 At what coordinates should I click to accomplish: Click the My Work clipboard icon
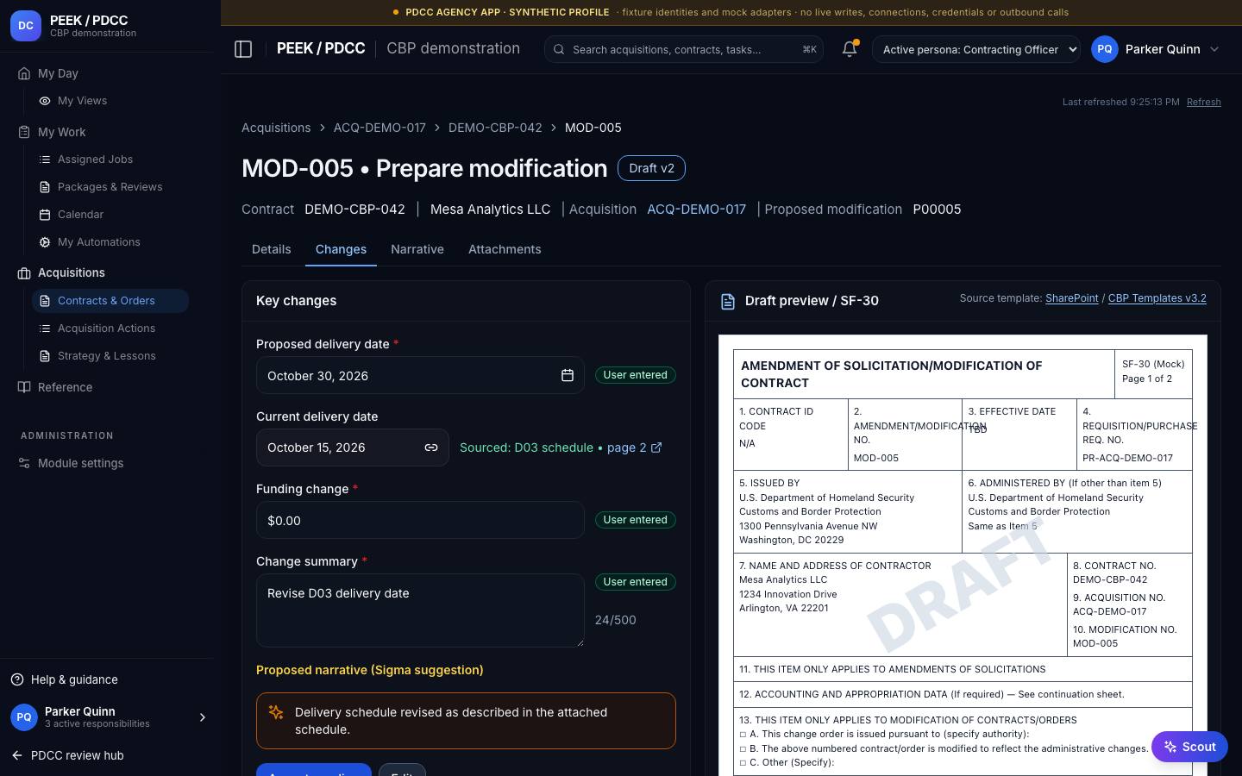[x=24, y=132]
